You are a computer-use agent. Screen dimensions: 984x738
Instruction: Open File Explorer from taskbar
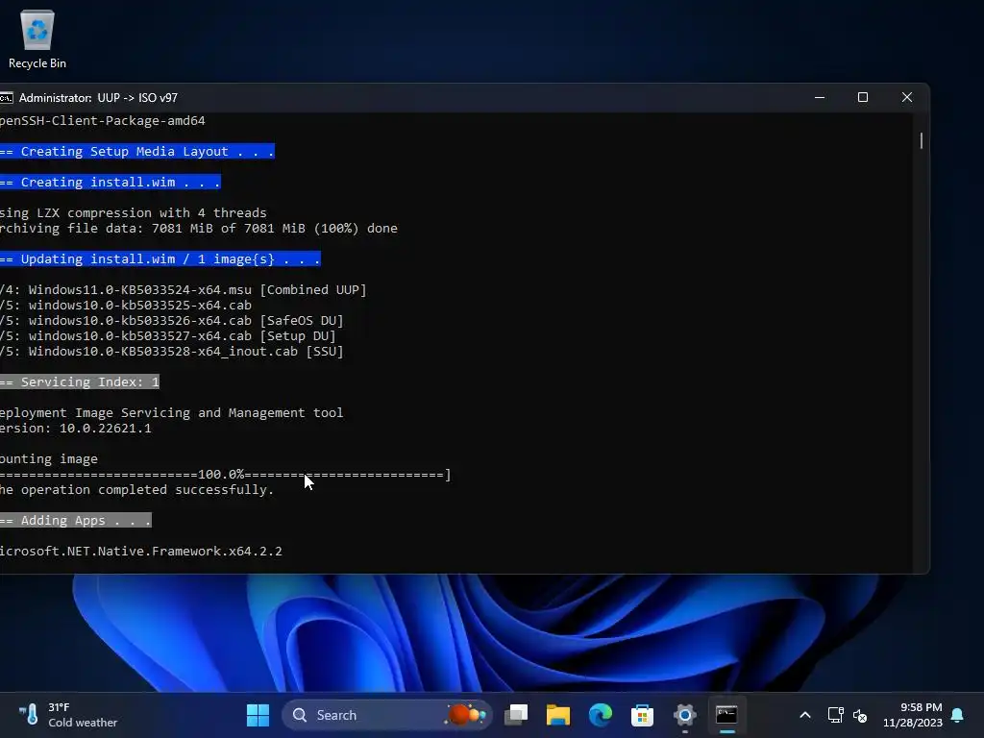click(x=558, y=715)
